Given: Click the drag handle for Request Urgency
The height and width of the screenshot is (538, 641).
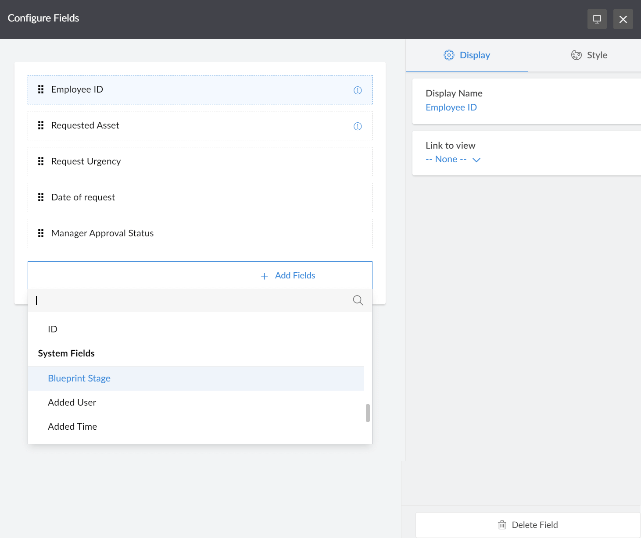Looking at the screenshot, I should pos(41,161).
